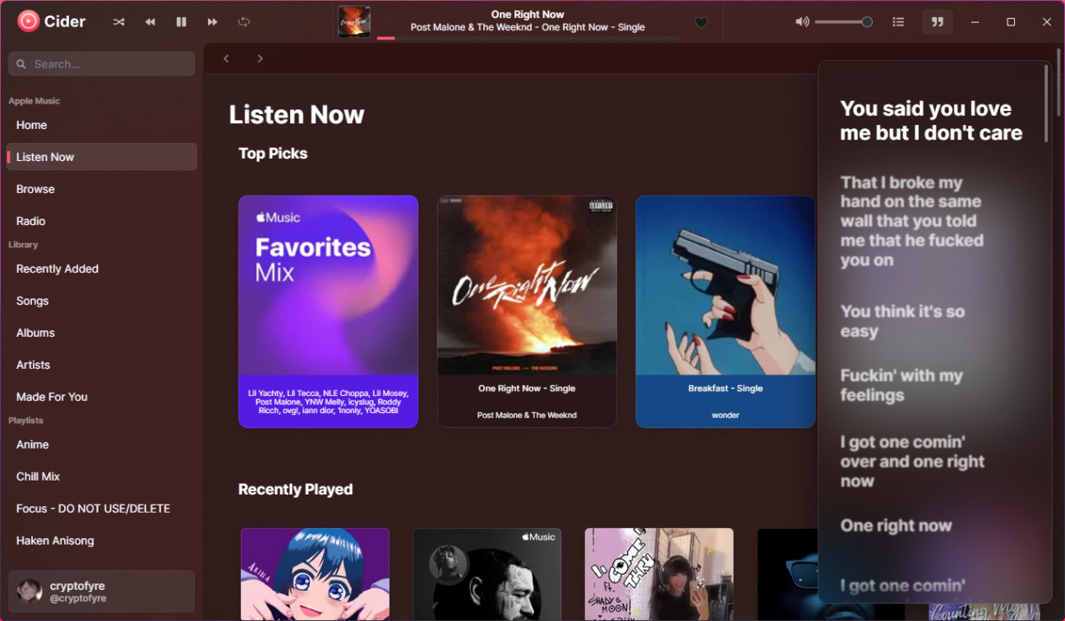Click the 'One Right Now - Single' title
The width and height of the screenshot is (1065, 621).
coord(527,389)
